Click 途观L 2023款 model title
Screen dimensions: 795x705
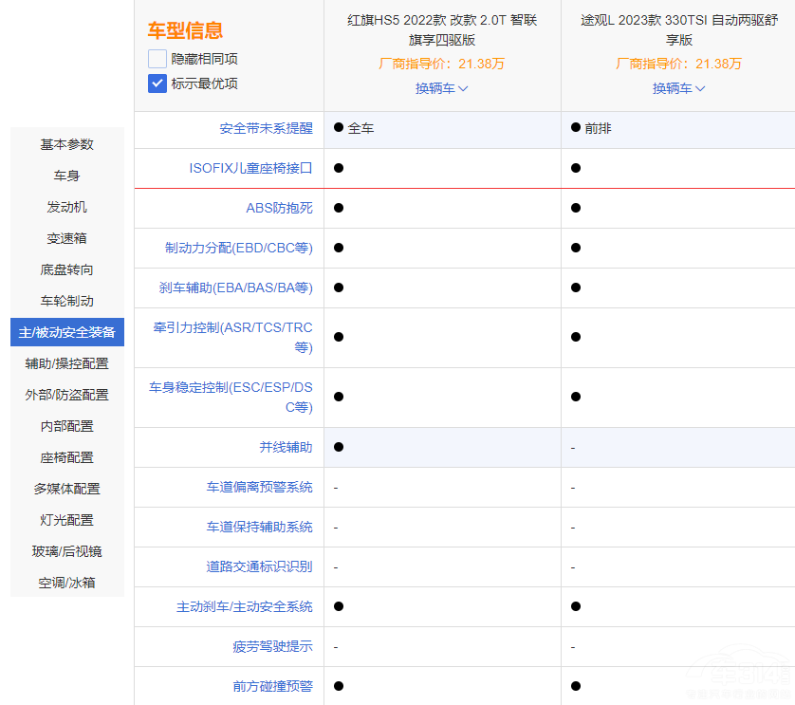(678, 30)
